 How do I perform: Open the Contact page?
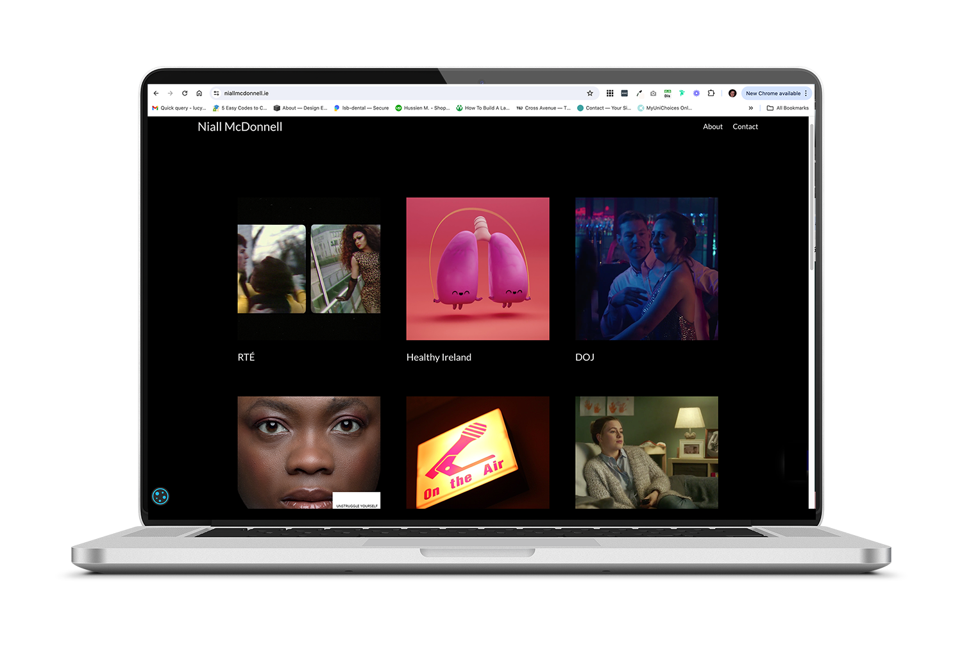pyautogui.click(x=745, y=127)
